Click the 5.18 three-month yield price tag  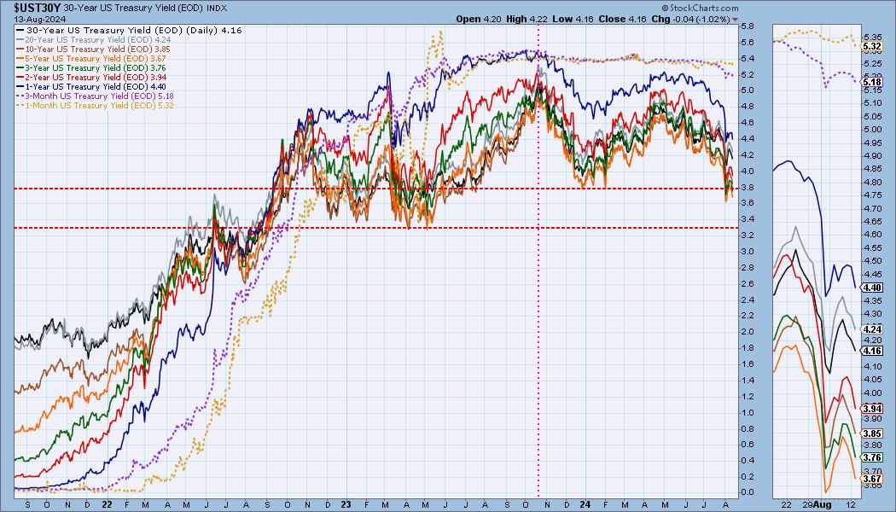coord(872,82)
